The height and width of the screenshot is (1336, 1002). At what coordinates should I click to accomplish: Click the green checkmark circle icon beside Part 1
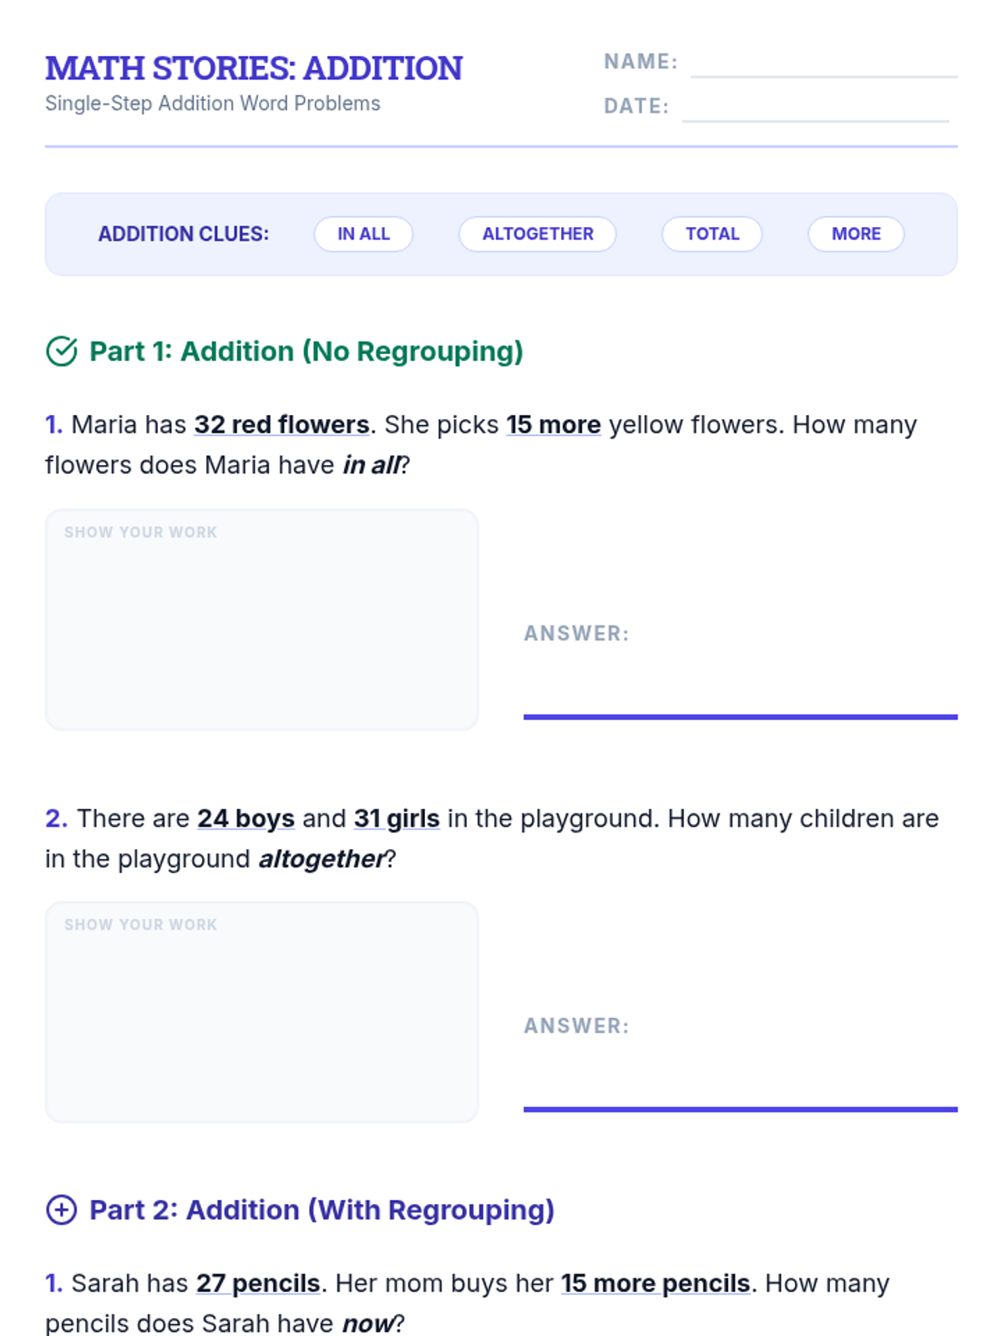coord(62,352)
